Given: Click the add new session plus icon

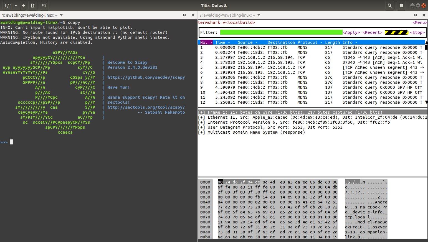Looking at the screenshot, I should [23, 6].
